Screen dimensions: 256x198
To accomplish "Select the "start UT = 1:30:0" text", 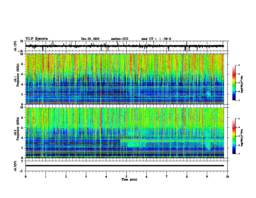I will 156,39.
